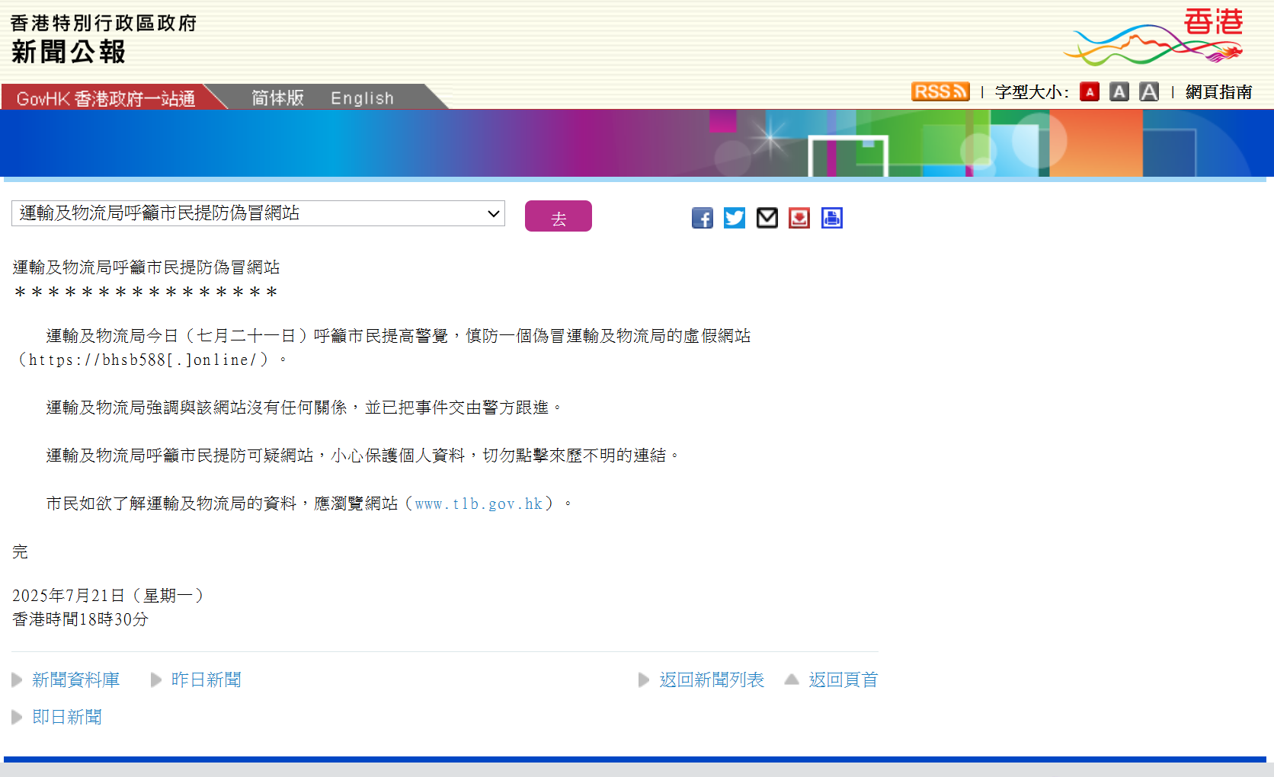The image size is (1274, 777).
Task: Open GovHK 香港政府一站通 tab
Action: [x=105, y=98]
